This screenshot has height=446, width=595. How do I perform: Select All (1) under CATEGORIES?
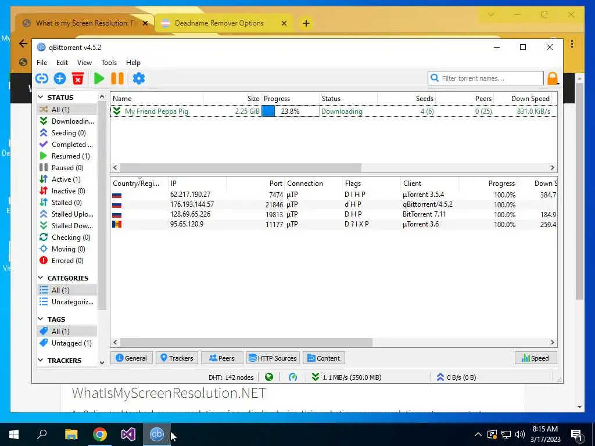pyautogui.click(x=67, y=290)
